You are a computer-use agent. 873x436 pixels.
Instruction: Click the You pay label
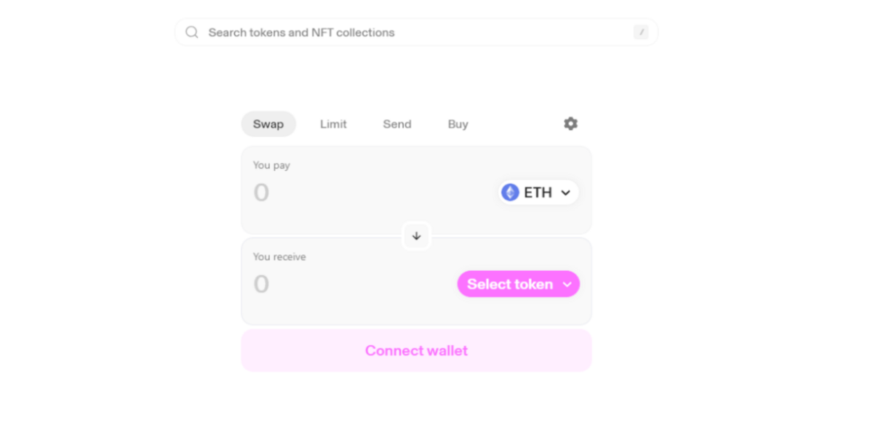click(x=271, y=166)
